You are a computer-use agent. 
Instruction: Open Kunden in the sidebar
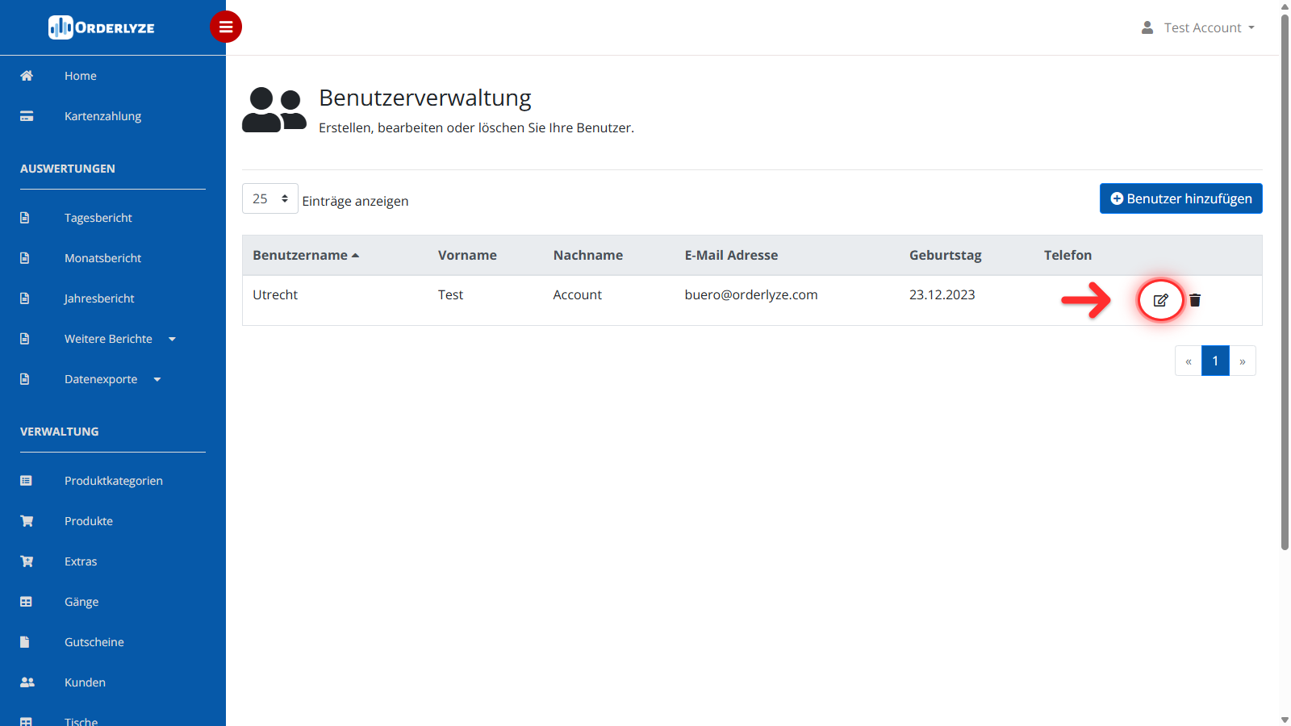[x=85, y=682]
